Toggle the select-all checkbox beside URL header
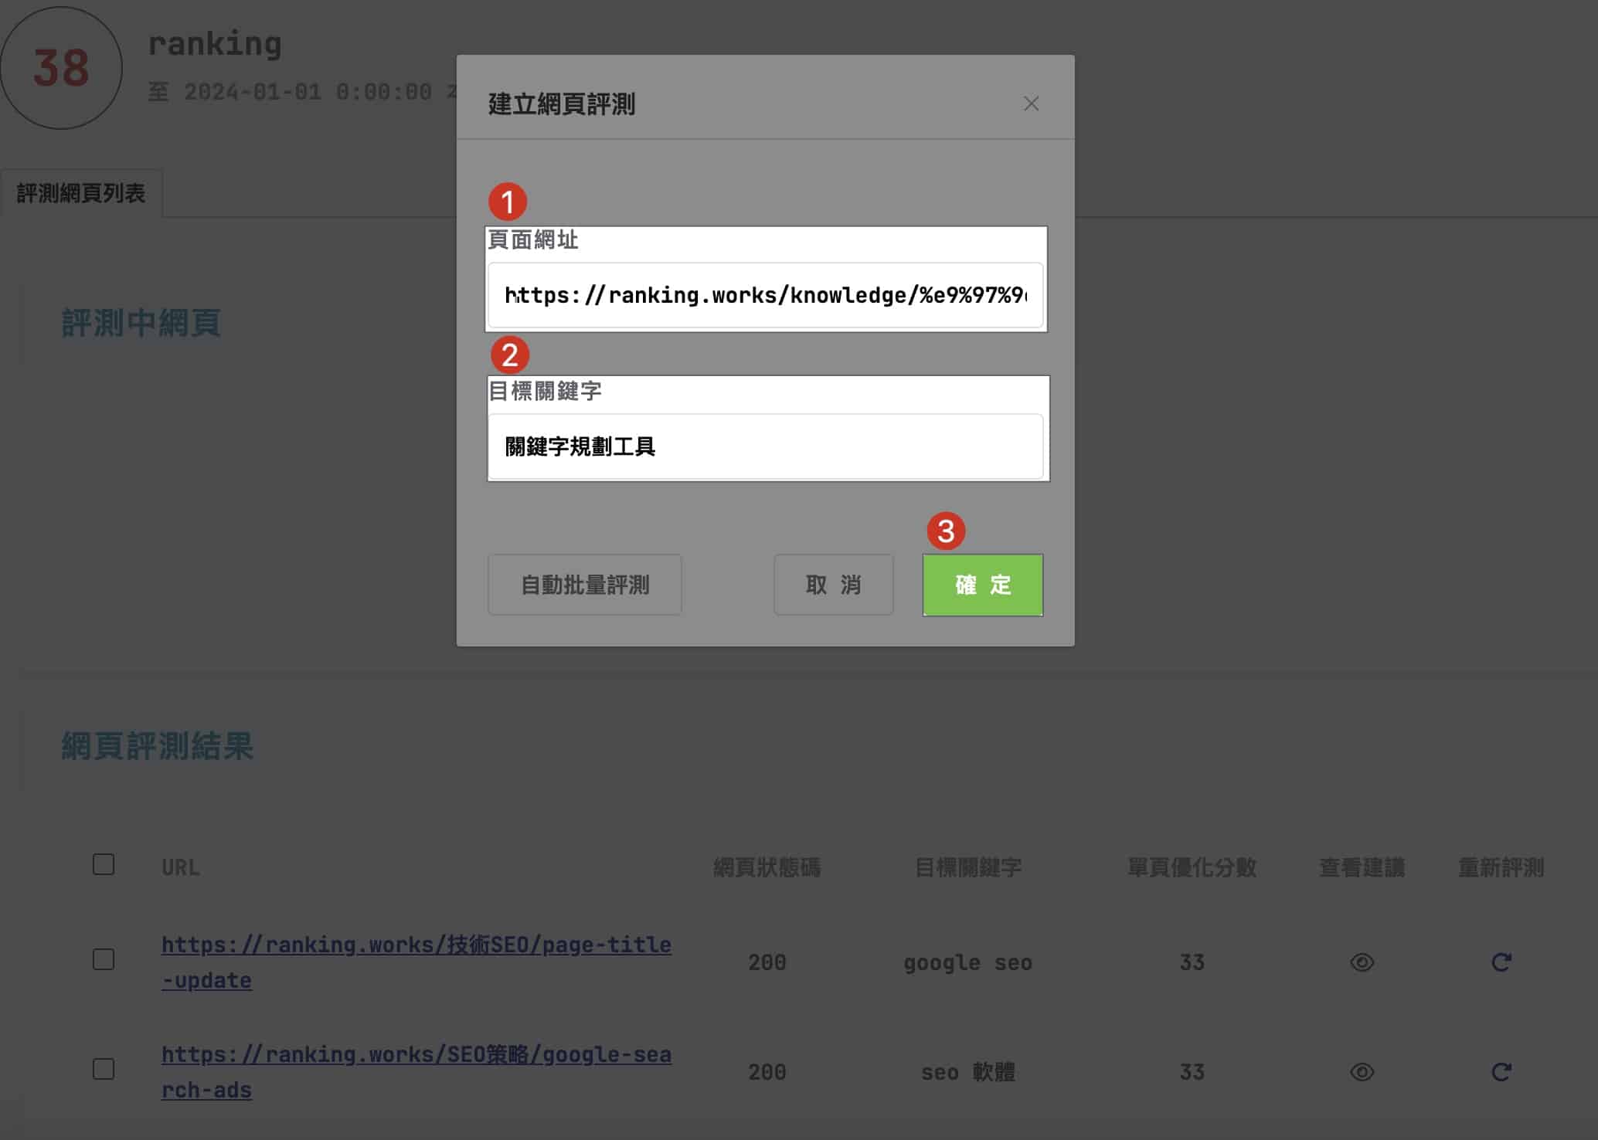The height and width of the screenshot is (1140, 1598). pyautogui.click(x=104, y=864)
